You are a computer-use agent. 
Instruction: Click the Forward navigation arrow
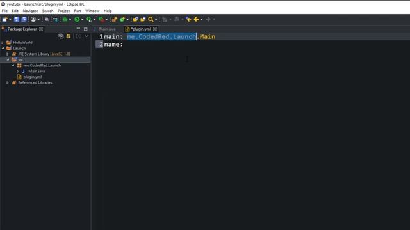208,19
